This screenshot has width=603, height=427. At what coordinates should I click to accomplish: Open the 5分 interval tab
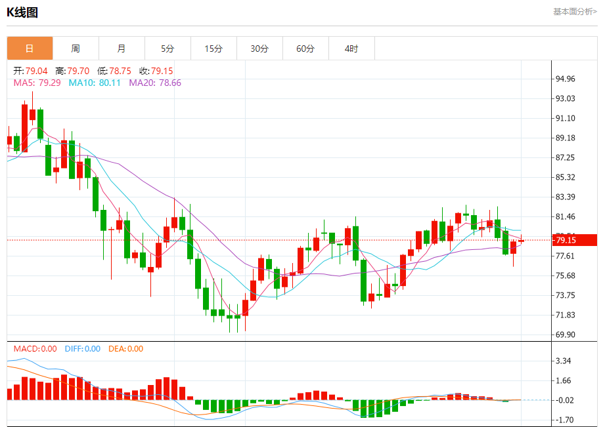[x=167, y=49]
